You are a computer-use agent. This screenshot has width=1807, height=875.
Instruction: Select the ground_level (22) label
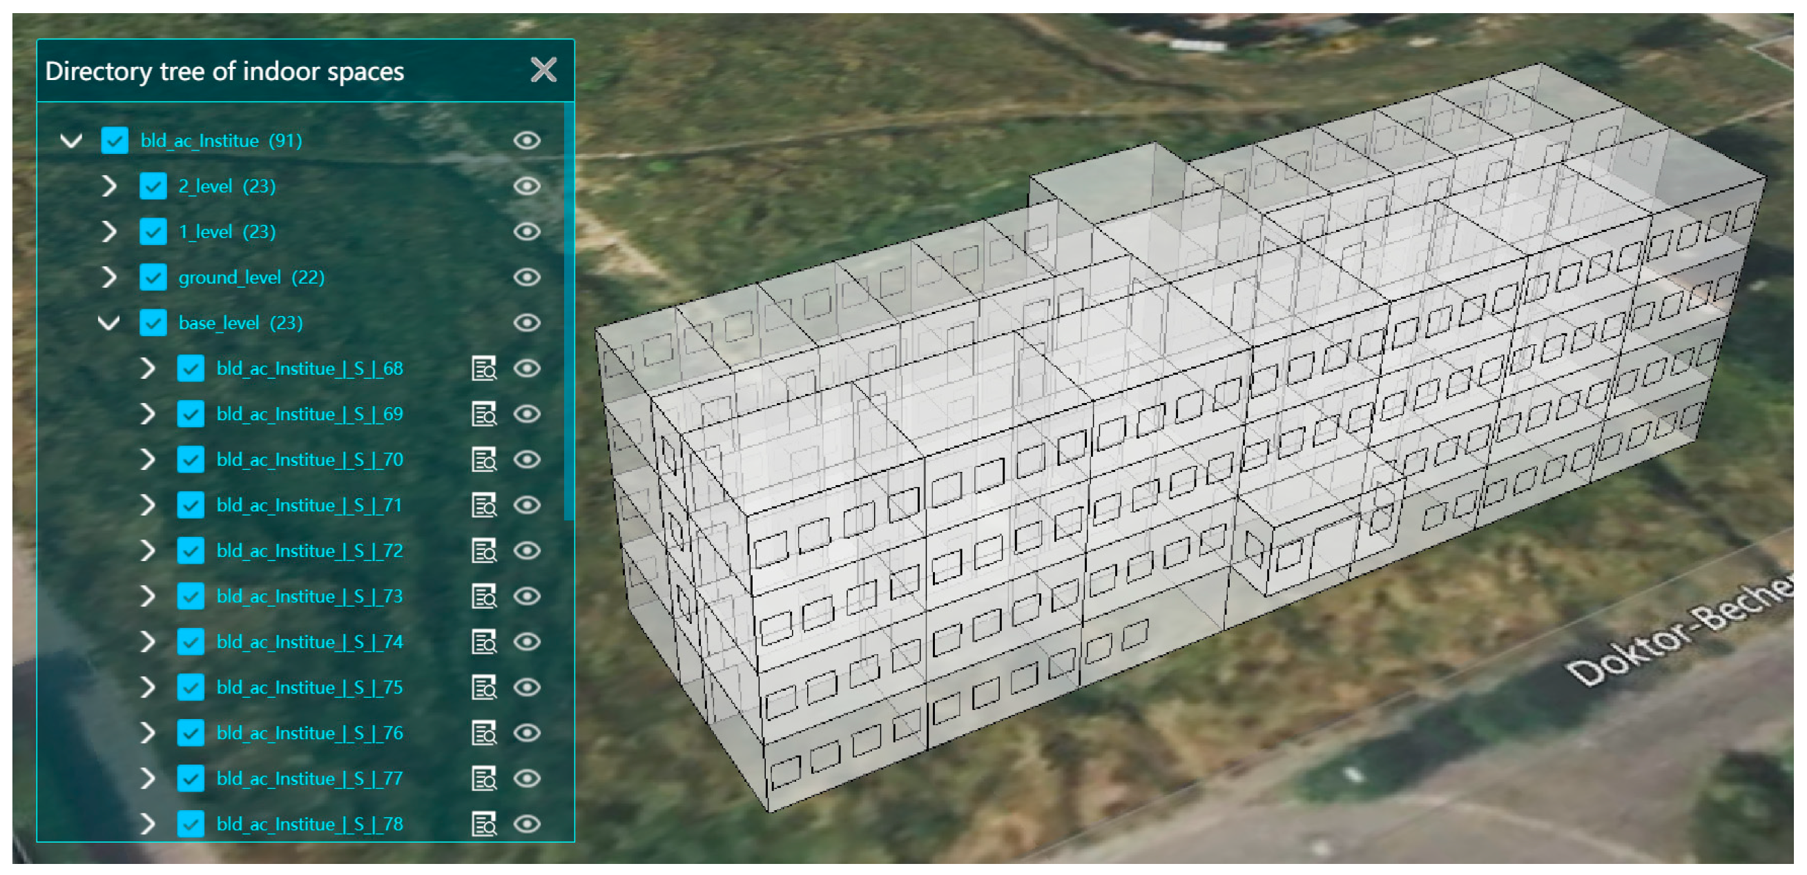click(x=251, y=277)
